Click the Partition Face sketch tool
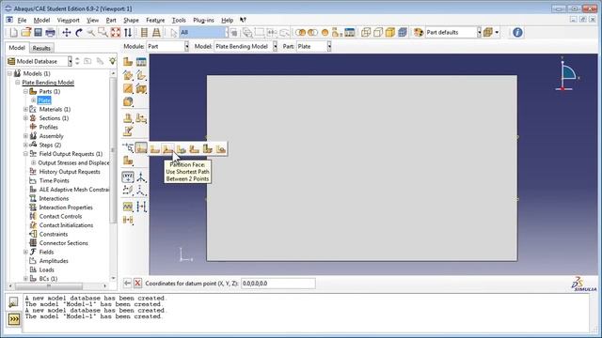This screenshot has width=602, height=338. pos(141,148)
